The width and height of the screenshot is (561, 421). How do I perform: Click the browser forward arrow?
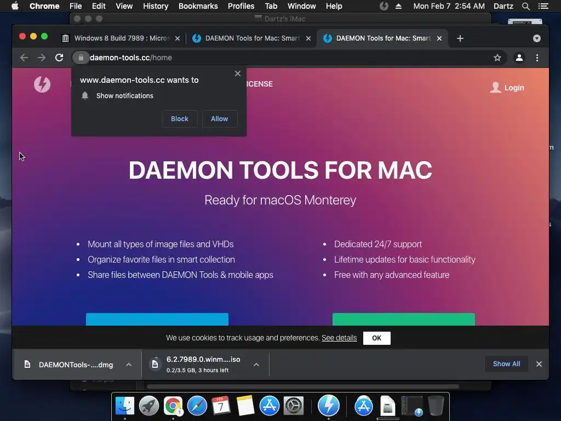click(42, 58)
